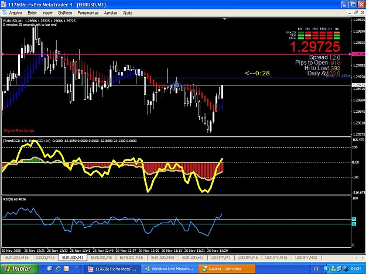
Task: Click the chart shift triangle marker
Action: pyautogui.click(x=224, y=19)
